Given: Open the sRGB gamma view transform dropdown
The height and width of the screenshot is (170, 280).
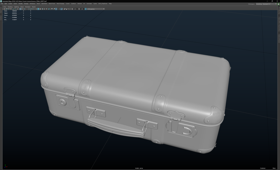Looking at the screenshot, I should pyautogui.click(x=96, y=9).
